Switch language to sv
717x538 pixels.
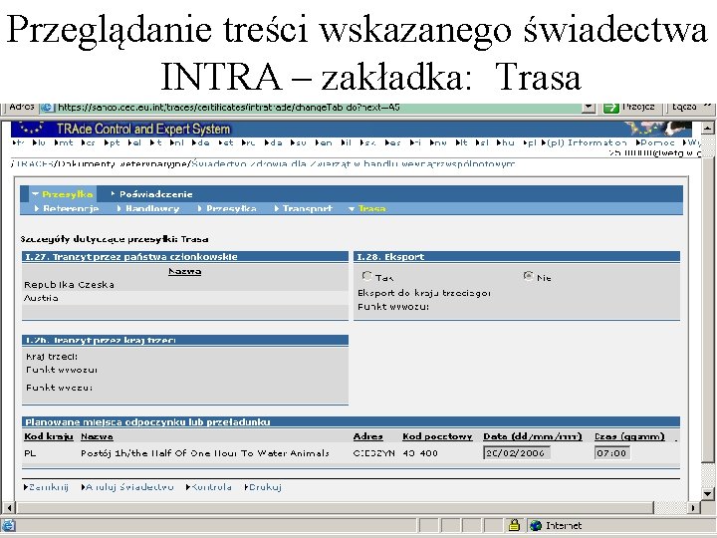[x=298, y=142]
